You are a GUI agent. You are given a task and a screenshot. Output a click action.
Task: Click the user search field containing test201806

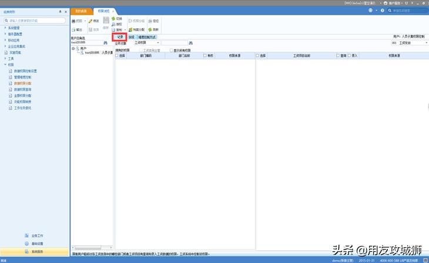87,43
